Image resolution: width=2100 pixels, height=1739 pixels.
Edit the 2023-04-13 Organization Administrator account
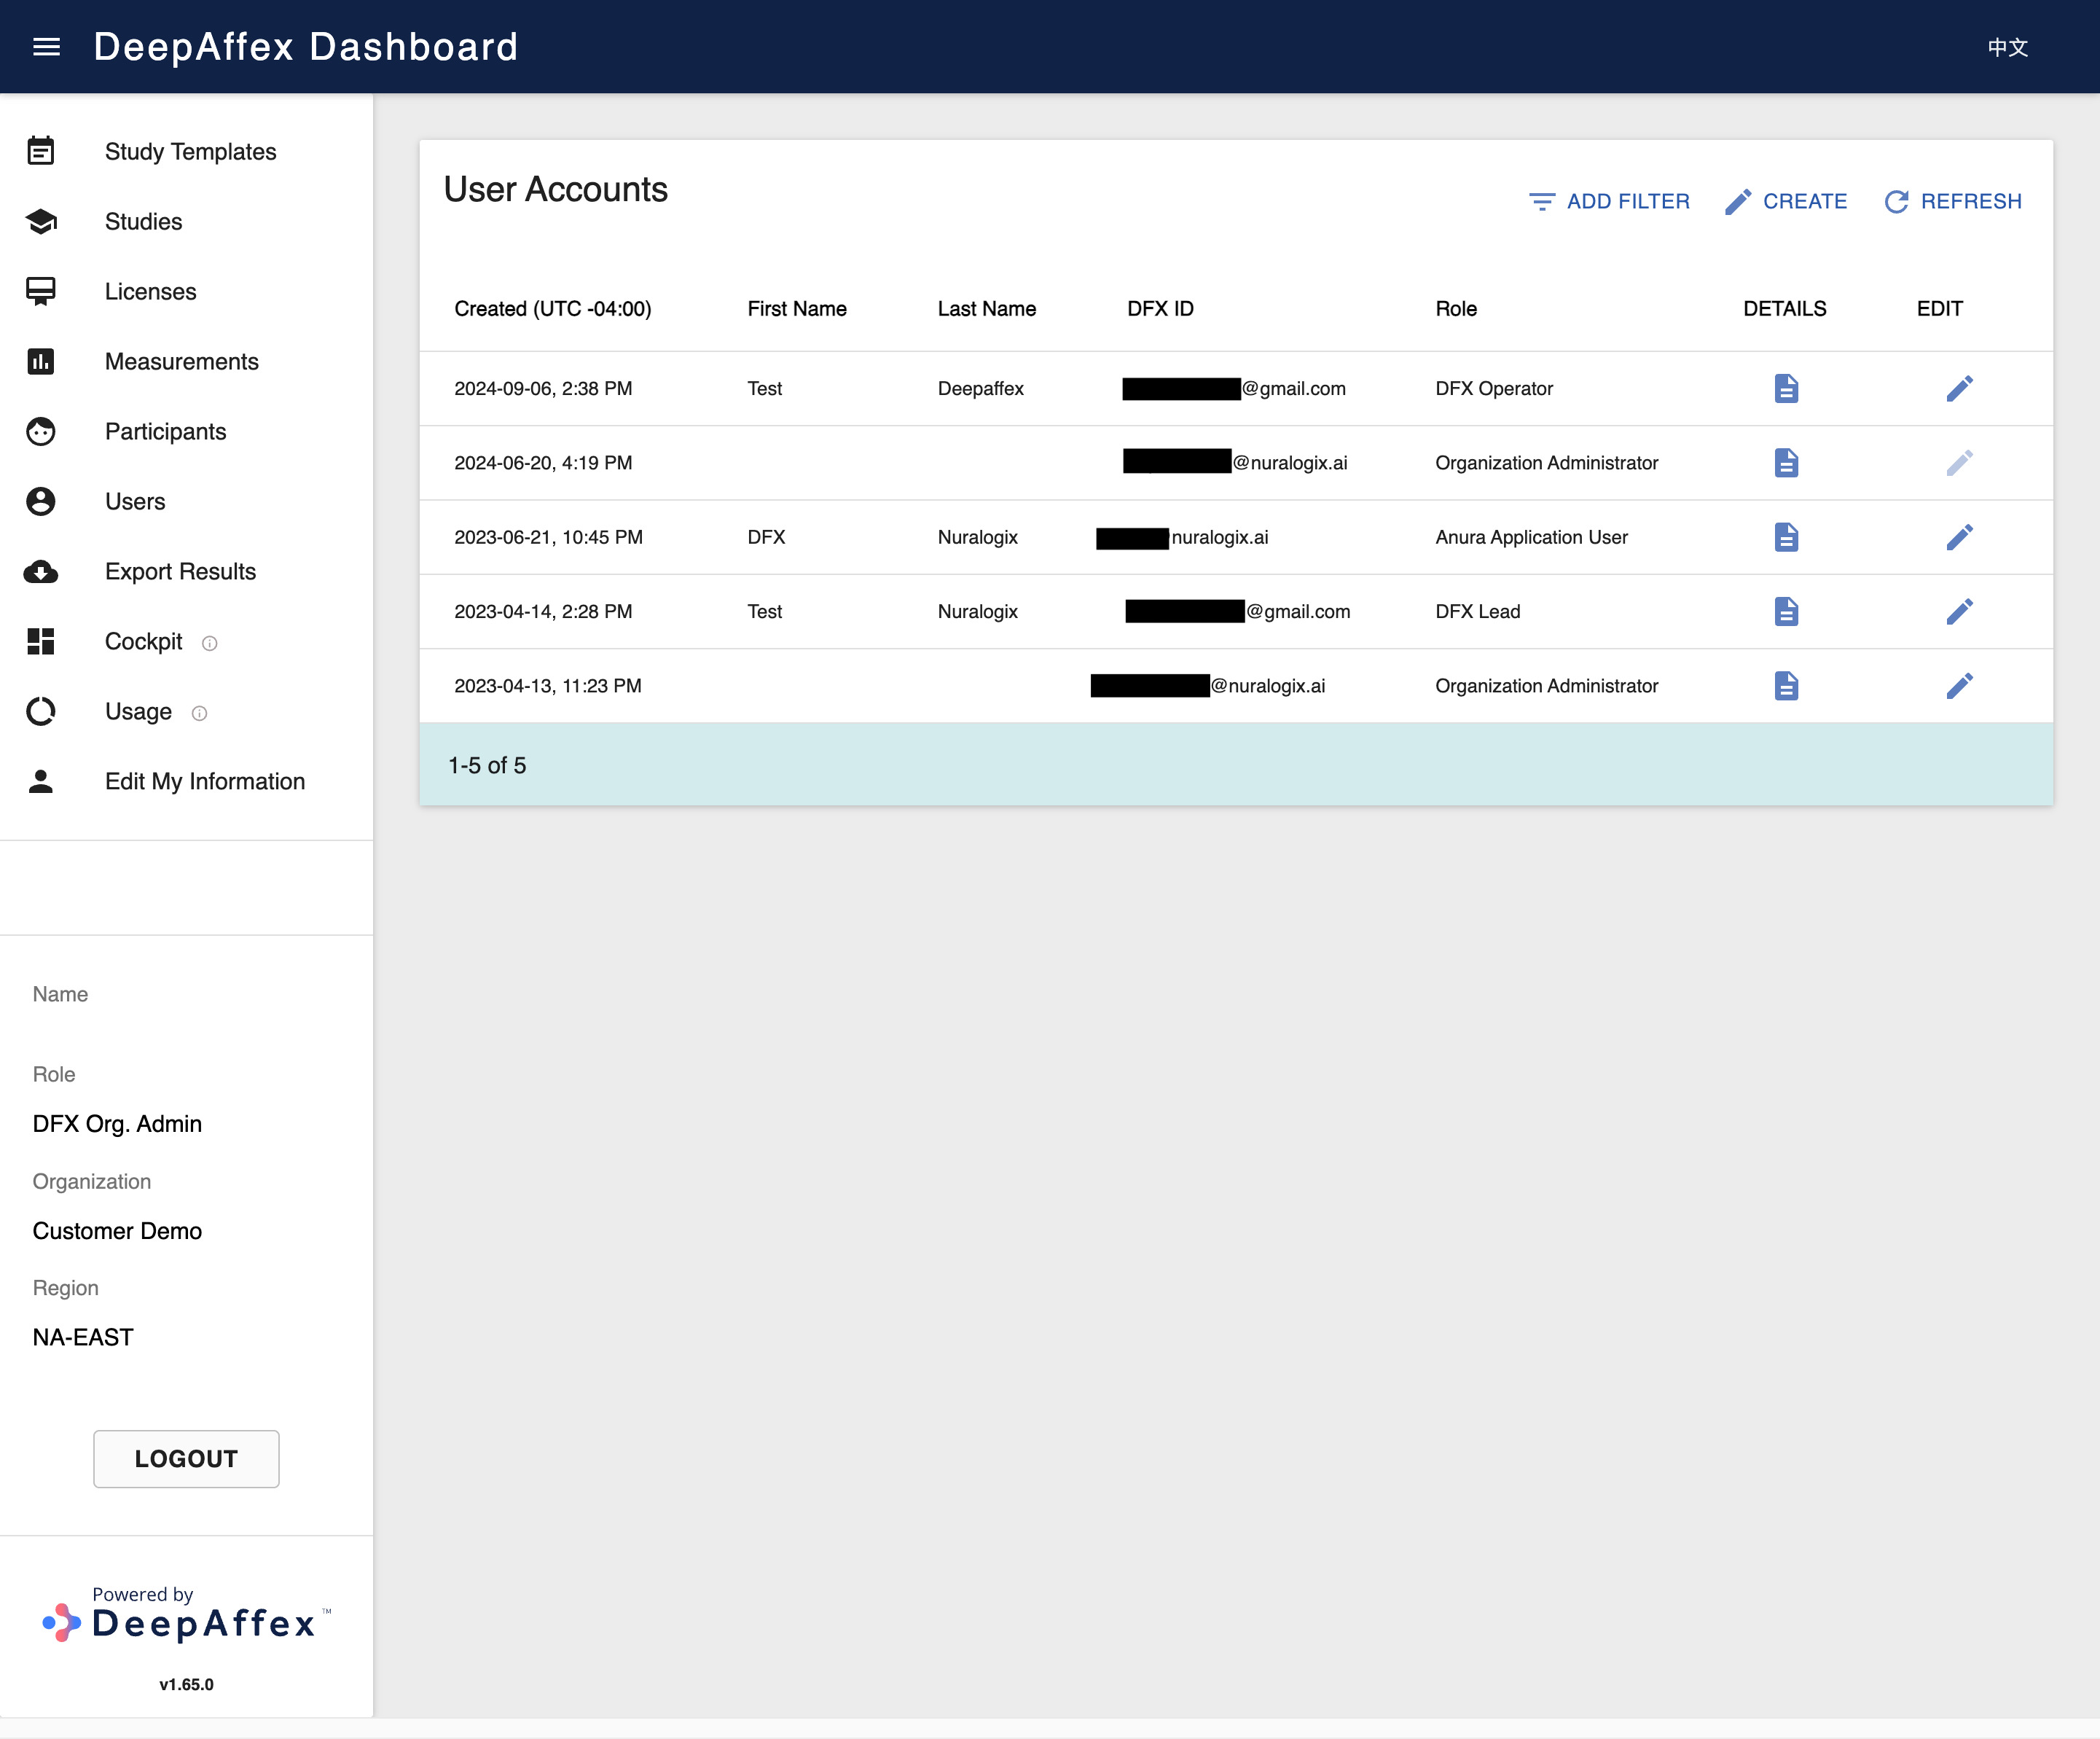[1959, 686]
